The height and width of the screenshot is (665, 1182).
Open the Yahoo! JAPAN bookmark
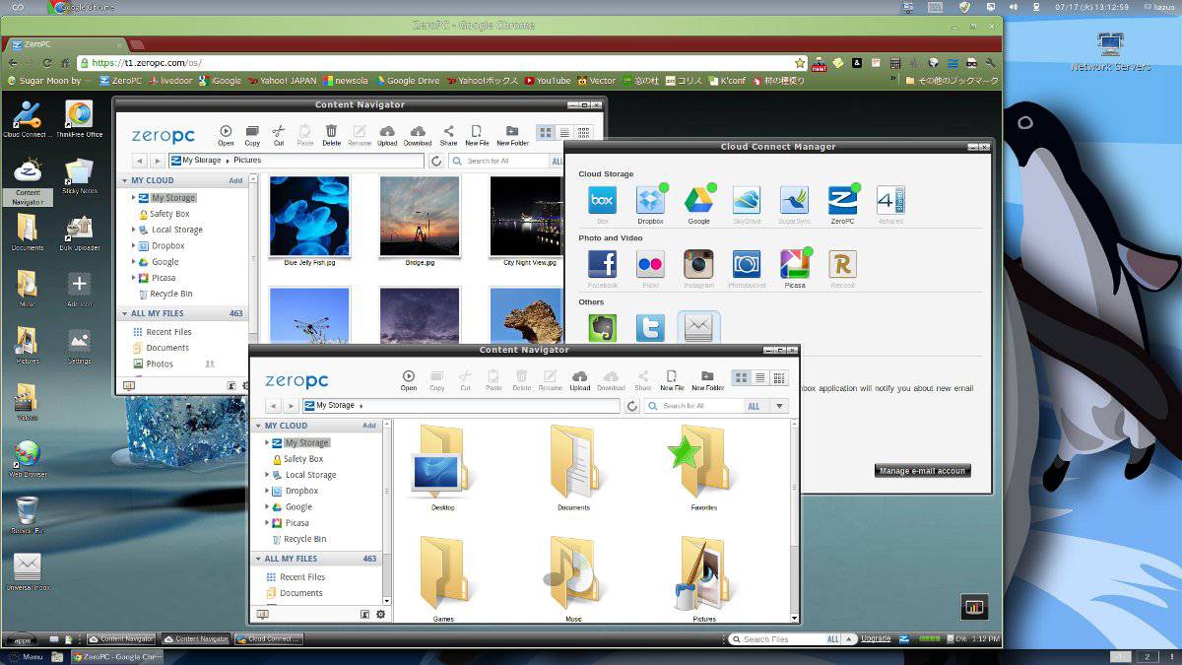point(283,81)
